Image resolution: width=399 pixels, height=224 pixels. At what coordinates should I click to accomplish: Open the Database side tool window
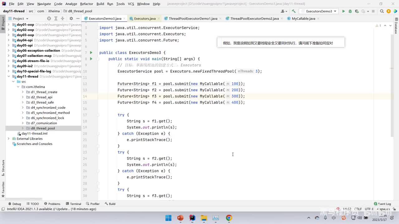coord(396,26)
